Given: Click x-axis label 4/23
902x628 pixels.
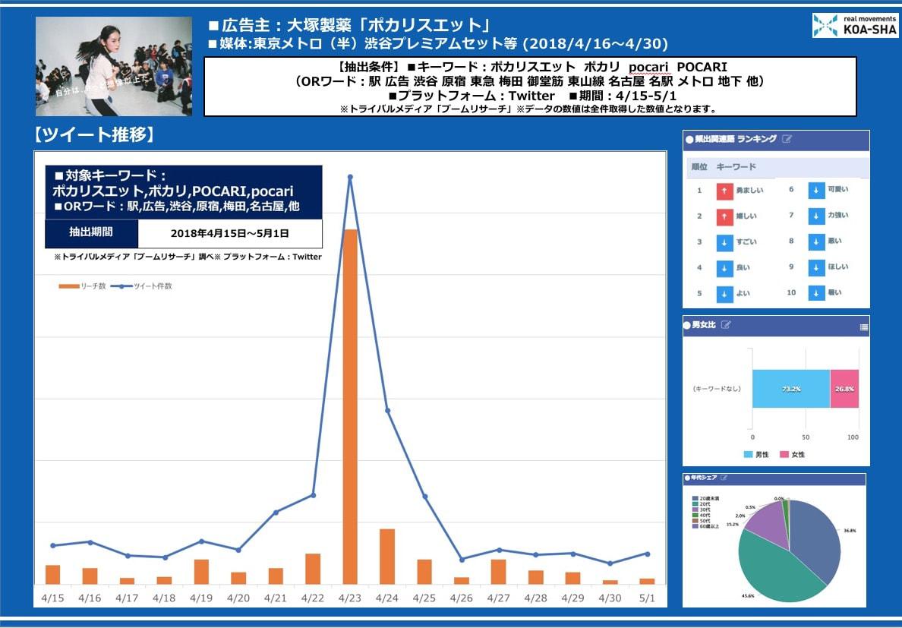Looking at the screenshot, I should [350, 598].
